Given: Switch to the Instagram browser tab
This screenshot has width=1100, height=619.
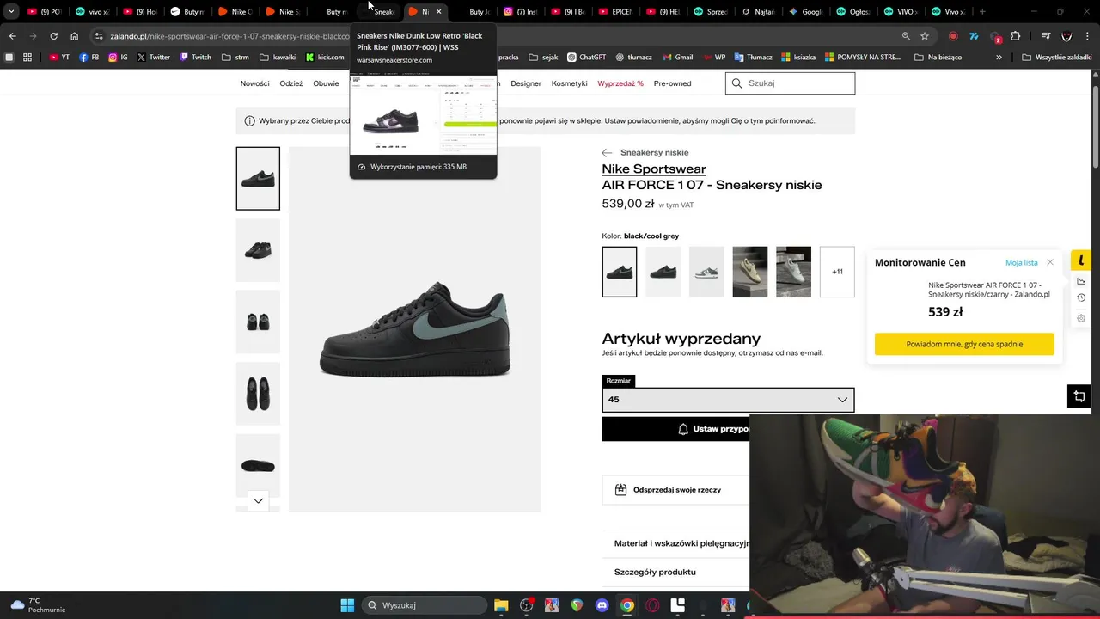Looking at the screenshot, I should [520, 12].
